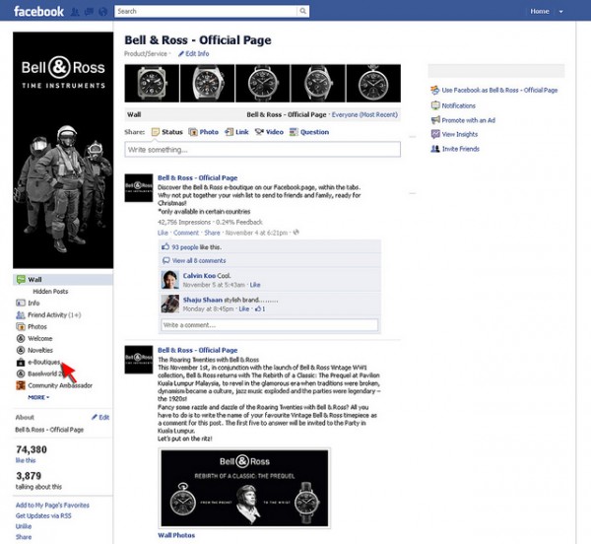The image size is (591, 544).
Task: Like Calvin Koo's comment
Action: 255,285
